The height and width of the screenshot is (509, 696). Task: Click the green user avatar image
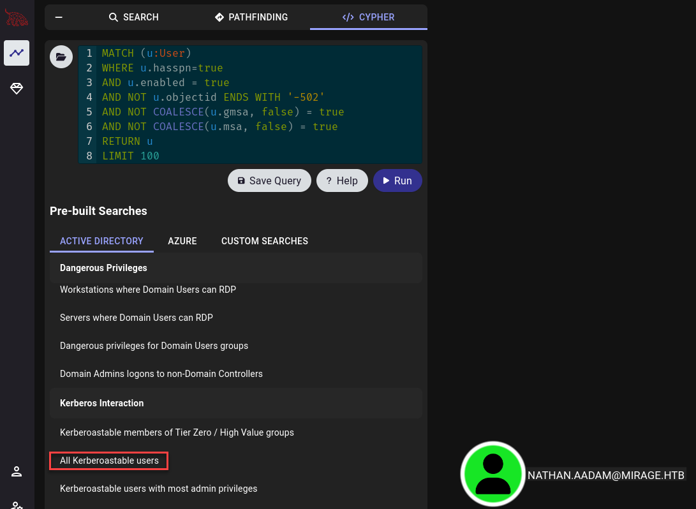(x=492, y=474)
